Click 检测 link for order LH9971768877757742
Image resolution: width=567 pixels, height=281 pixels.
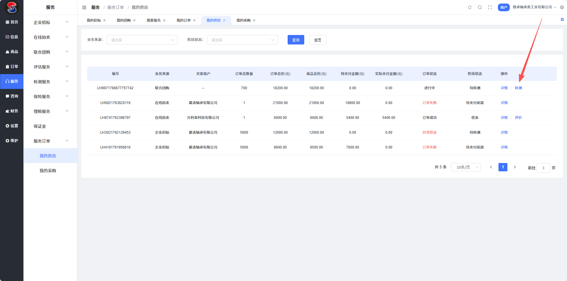(x=518, y=88)
